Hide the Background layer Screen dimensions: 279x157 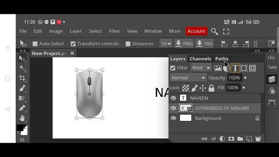(x=174, y=118)
